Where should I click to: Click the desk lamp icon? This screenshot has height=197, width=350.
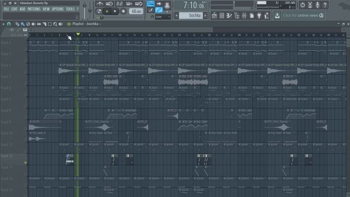coord(266,16)
